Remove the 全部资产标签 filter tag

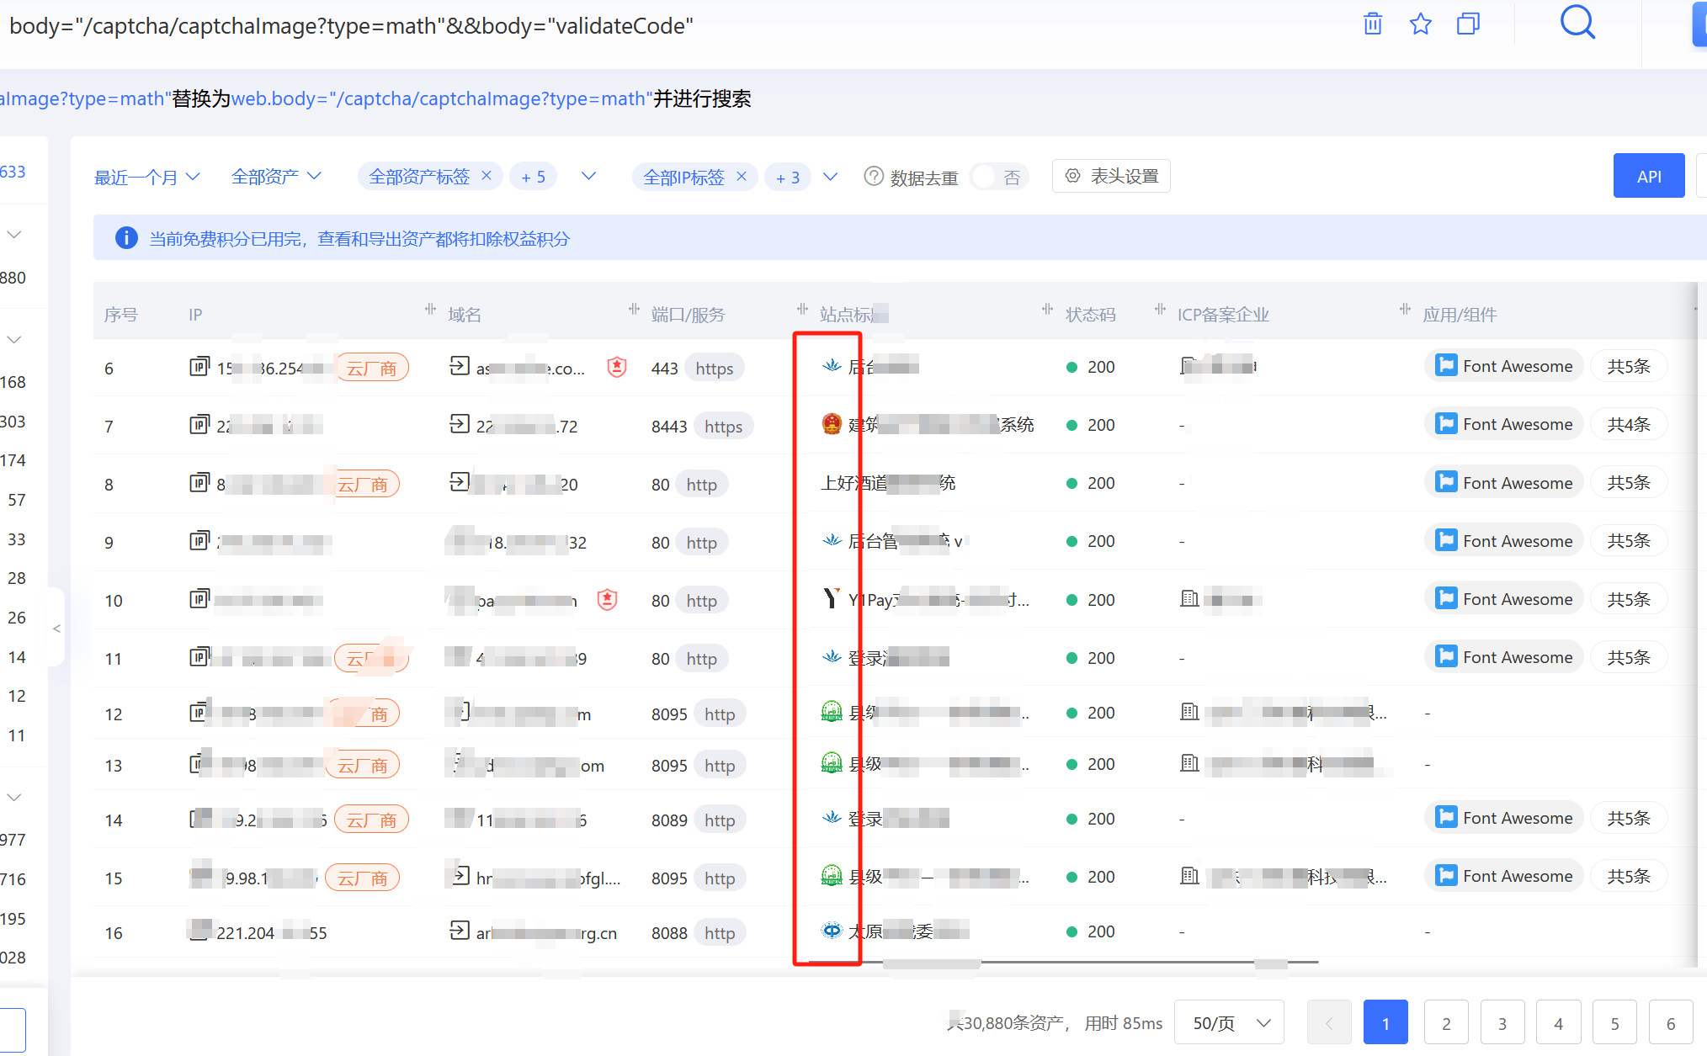(x=487, y=176)
